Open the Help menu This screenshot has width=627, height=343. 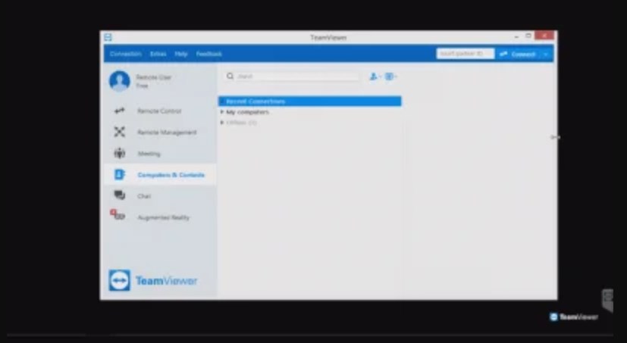tap(180, 54)
